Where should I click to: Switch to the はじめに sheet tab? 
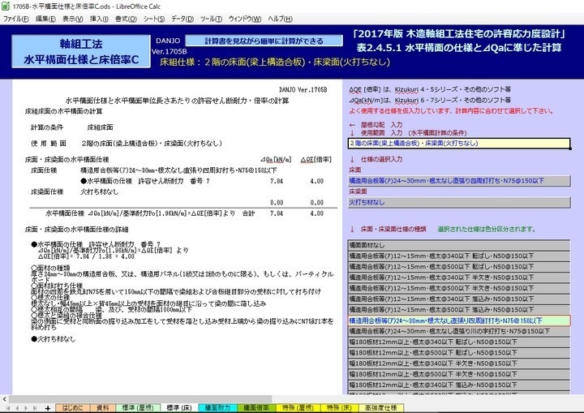tap(73, 408)
